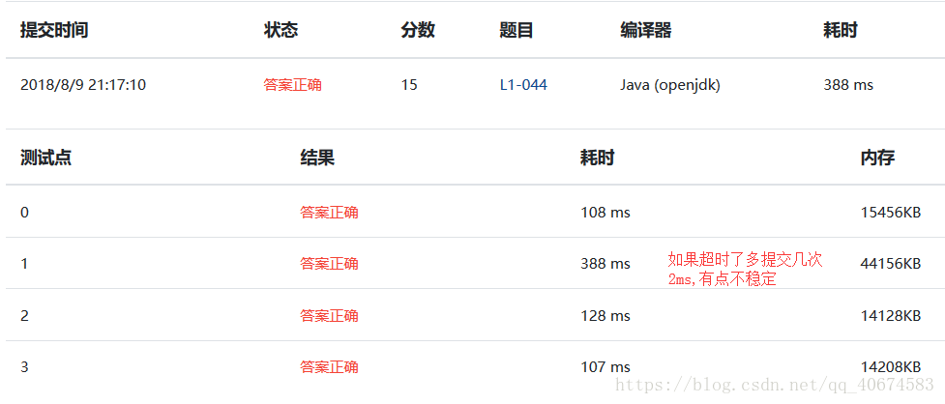The image size is (945, 404).
Task: Click the 耗时 header in the submission table
Action: click(841, 30)
